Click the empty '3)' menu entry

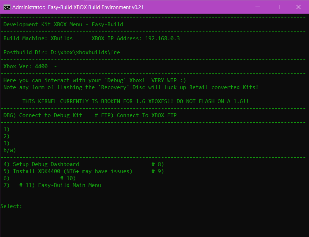[7, 143]
